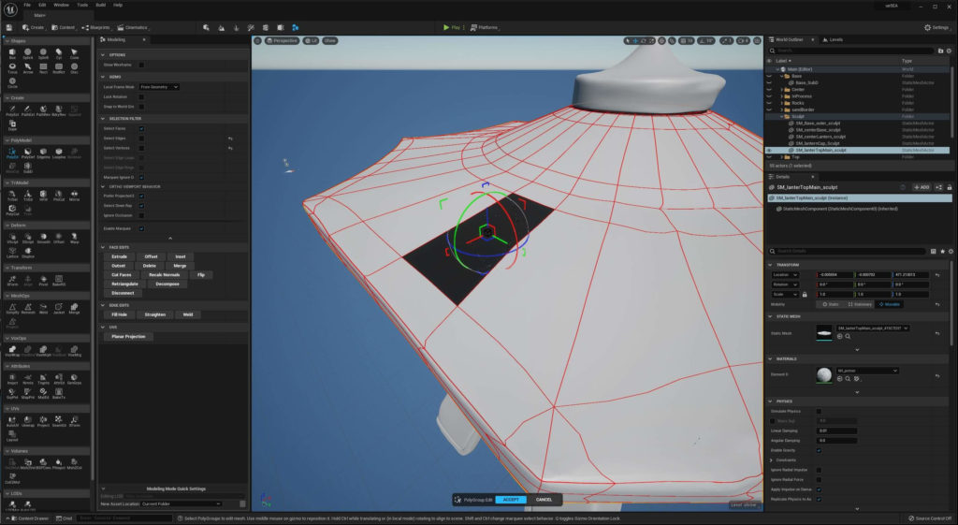Uncheck the Enable Marquee checkbox

point(142,228)
